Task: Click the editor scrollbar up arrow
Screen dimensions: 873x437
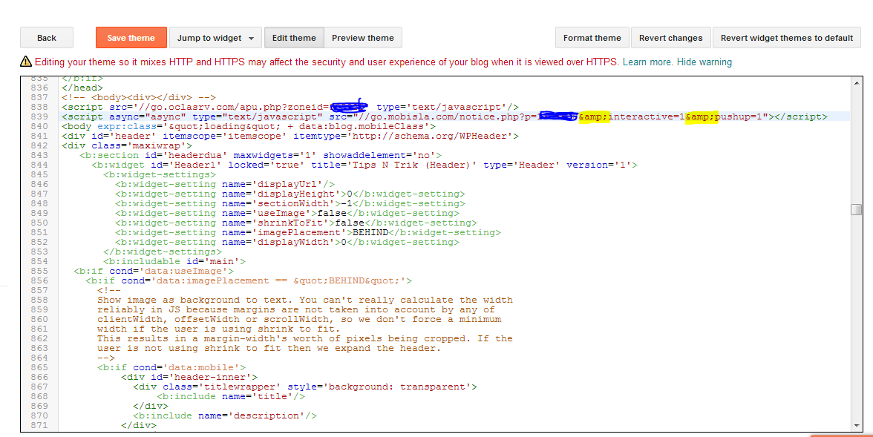Action: coord(857,83)
